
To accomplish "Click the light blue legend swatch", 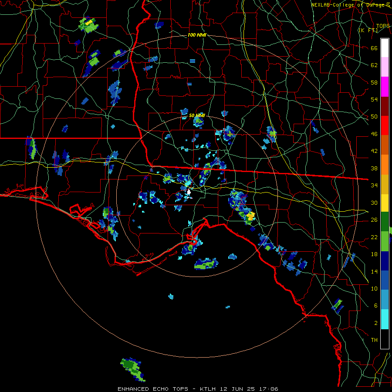I will coord(385,300).
